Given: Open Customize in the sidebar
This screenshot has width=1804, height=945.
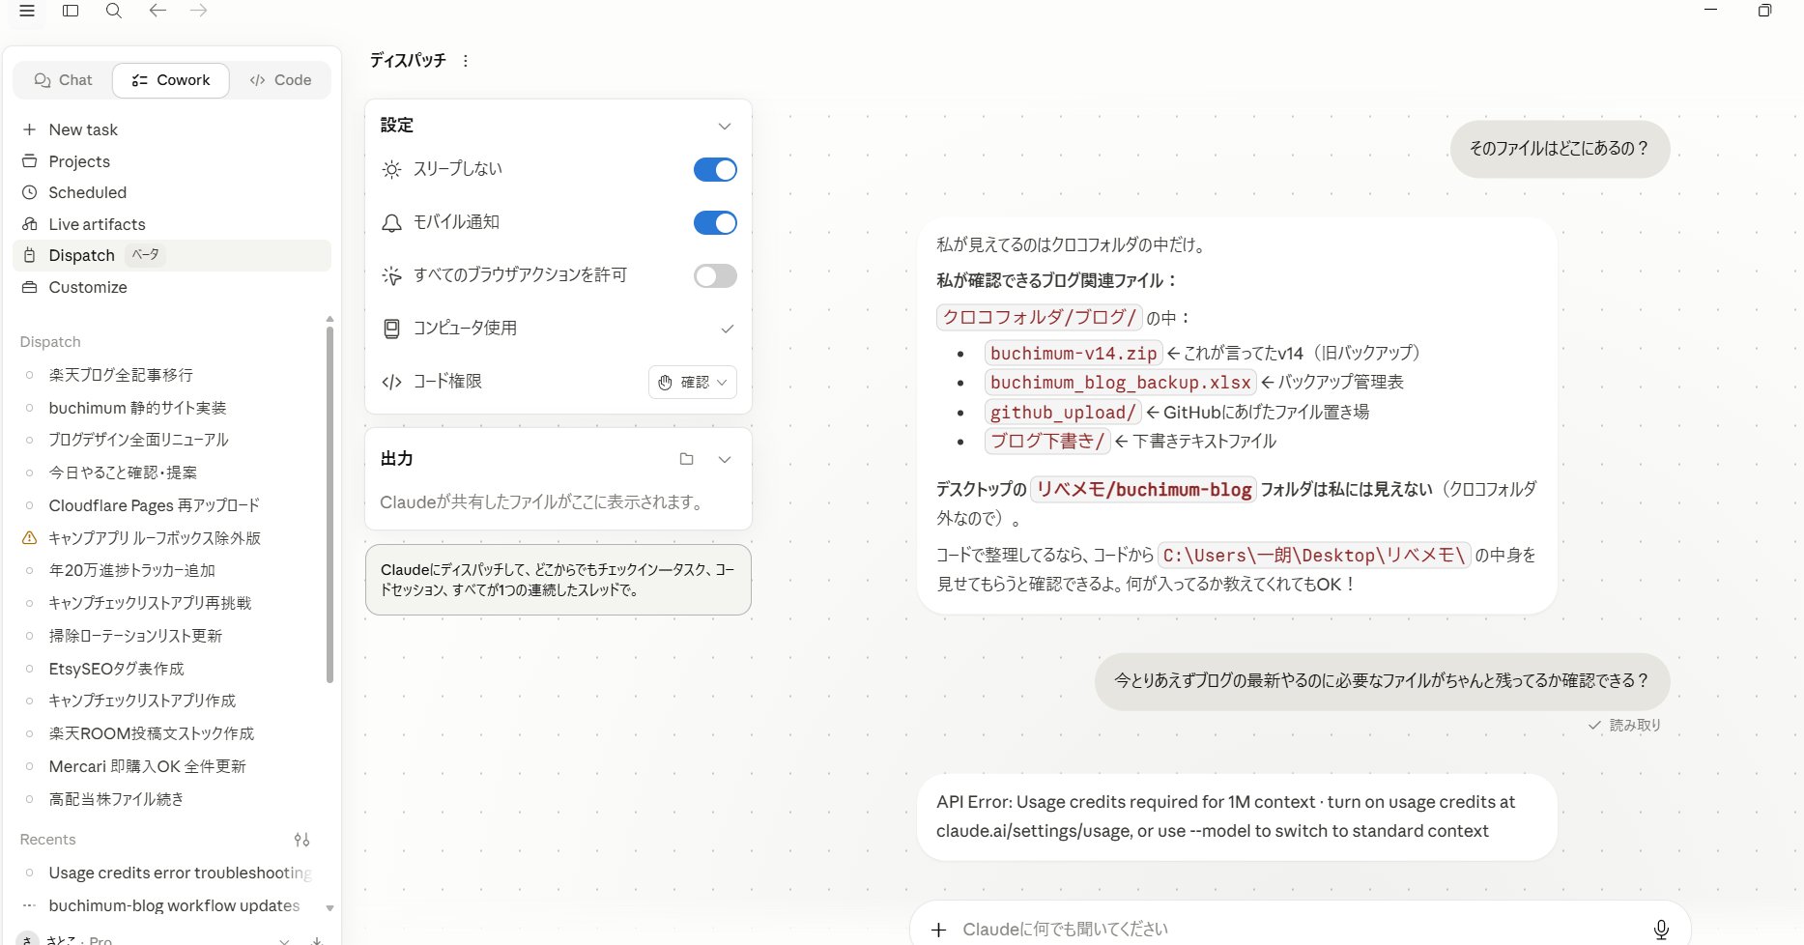Looking at the screenshot, I should pos(172,287).
